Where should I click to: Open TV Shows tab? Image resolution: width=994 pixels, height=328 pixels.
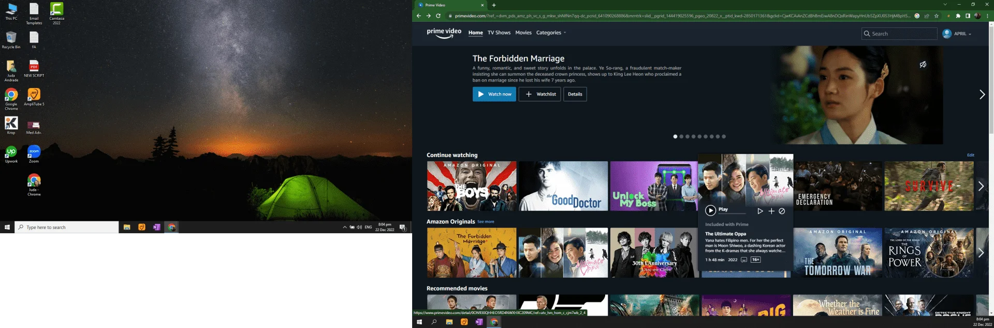pos(499,33)
